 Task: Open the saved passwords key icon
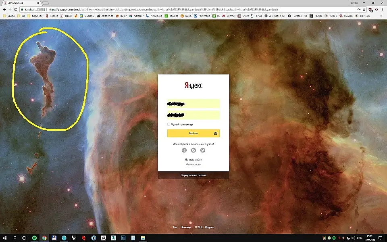(359, 9)
